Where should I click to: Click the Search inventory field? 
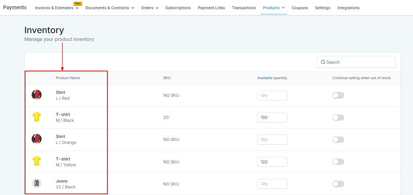(356, 62)
